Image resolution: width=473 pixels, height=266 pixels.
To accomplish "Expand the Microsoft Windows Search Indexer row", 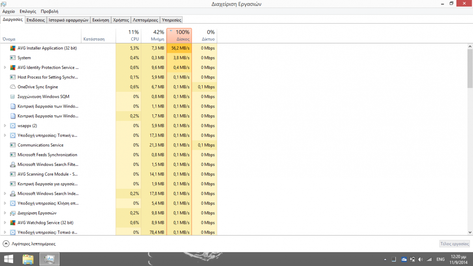I will 5,193.
